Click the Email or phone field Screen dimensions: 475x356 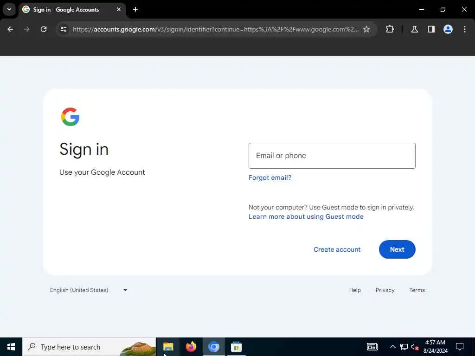point(332,156)
